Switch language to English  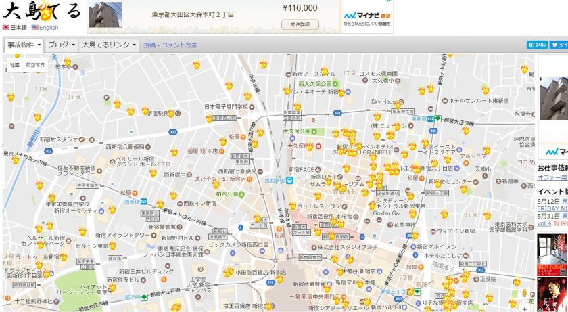pyautogui.click(x=45, y=28)
